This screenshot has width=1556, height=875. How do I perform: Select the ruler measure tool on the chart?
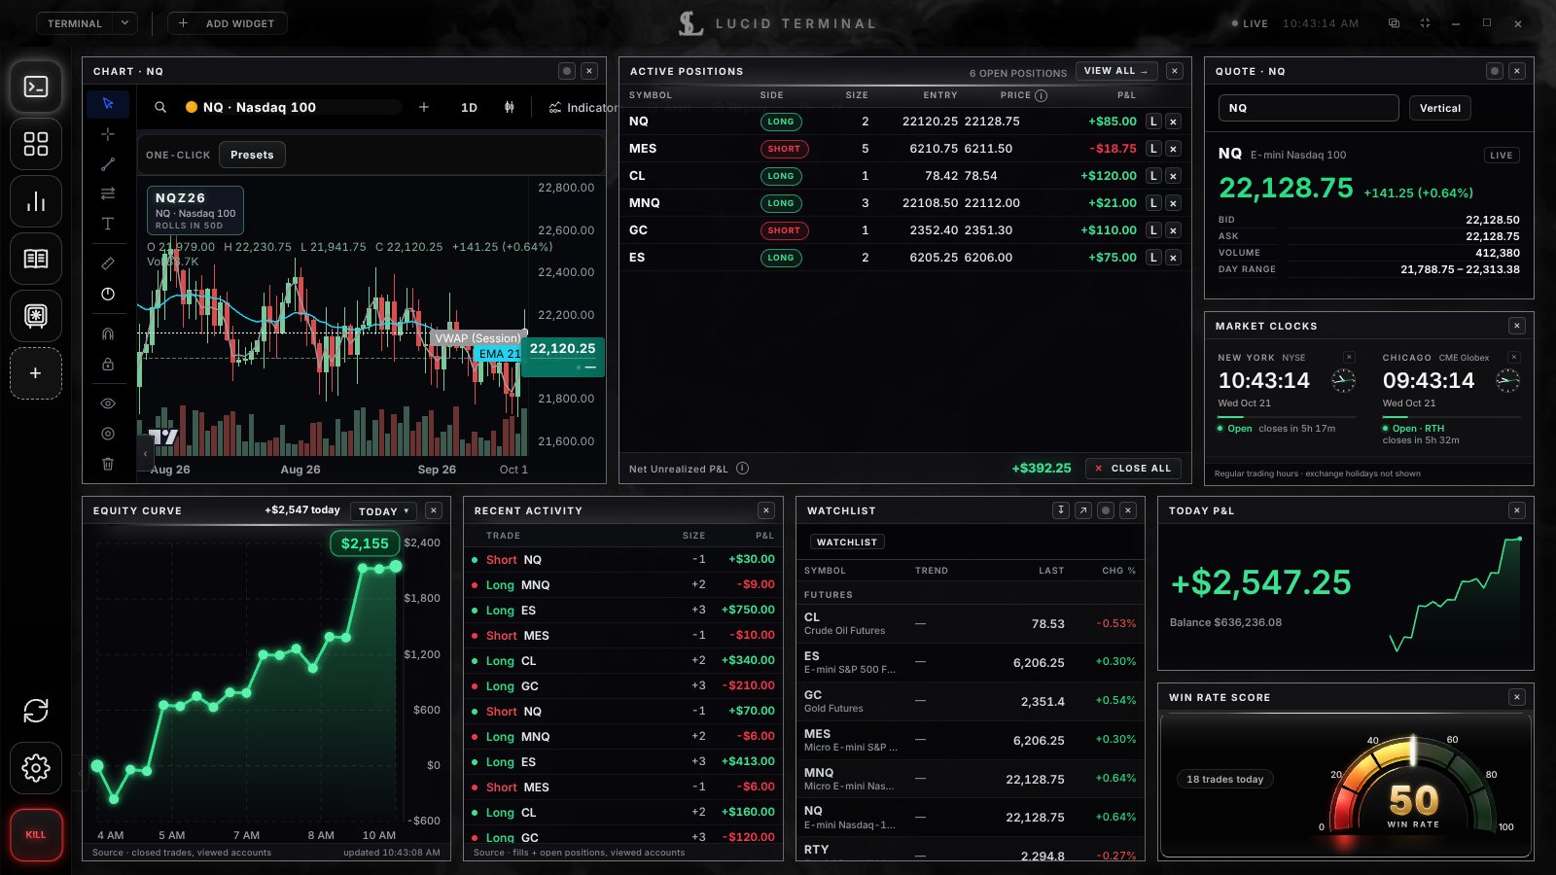pos(108,263)
